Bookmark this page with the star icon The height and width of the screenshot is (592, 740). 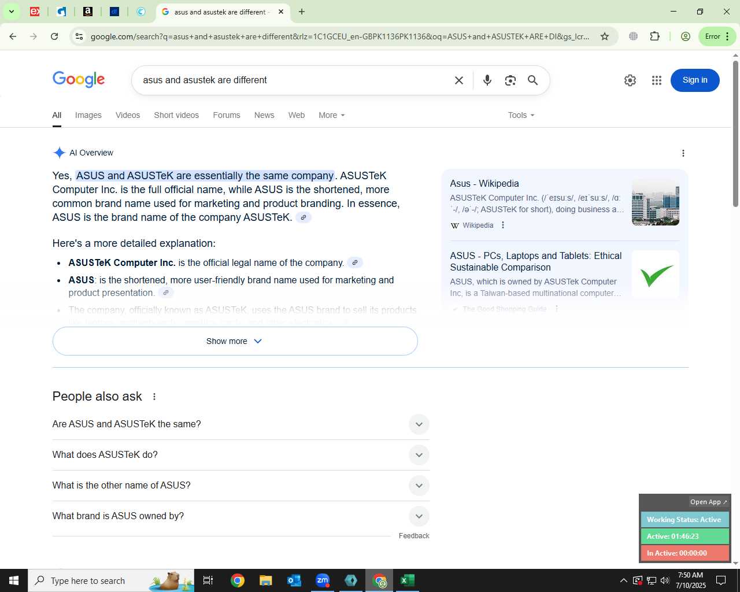(605, 36)
